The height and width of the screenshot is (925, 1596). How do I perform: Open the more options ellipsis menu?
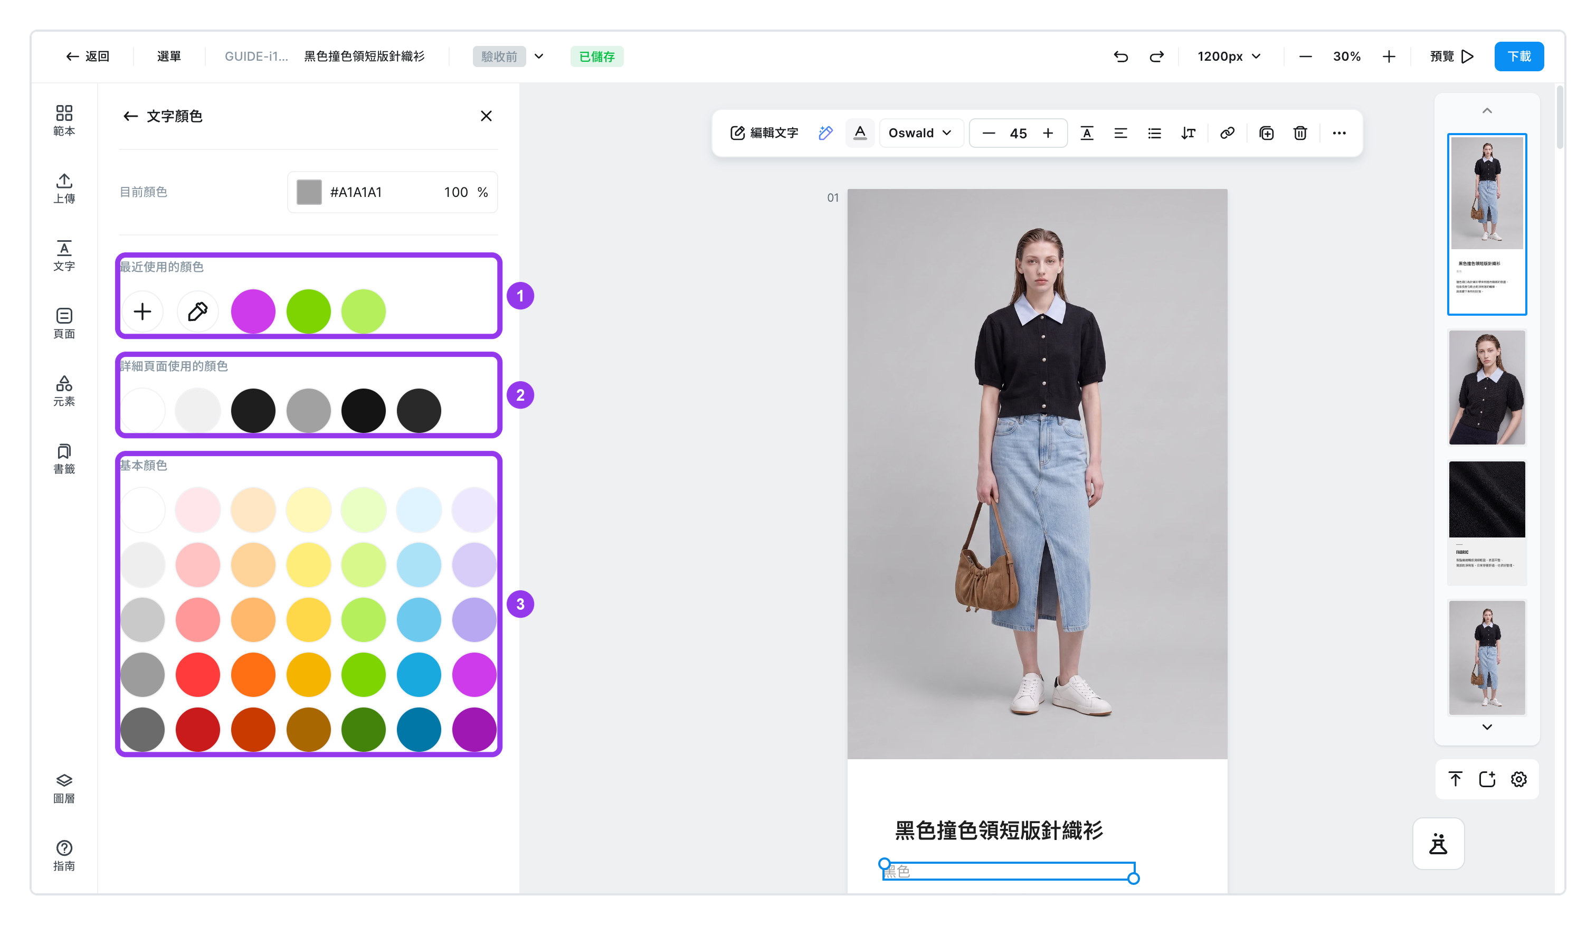[1339, 133]
